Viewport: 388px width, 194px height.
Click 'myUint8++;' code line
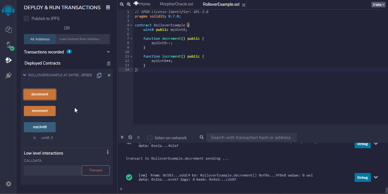click(x=162, y=61)
